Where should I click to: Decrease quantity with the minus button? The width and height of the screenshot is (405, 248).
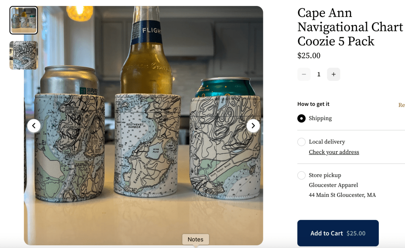pos(304,74)
